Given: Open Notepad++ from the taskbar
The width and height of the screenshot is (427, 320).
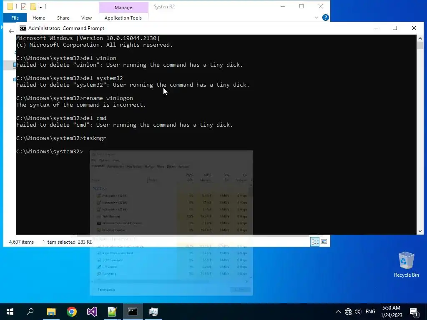Looking at the screenshot, I should tap(112, 312).
